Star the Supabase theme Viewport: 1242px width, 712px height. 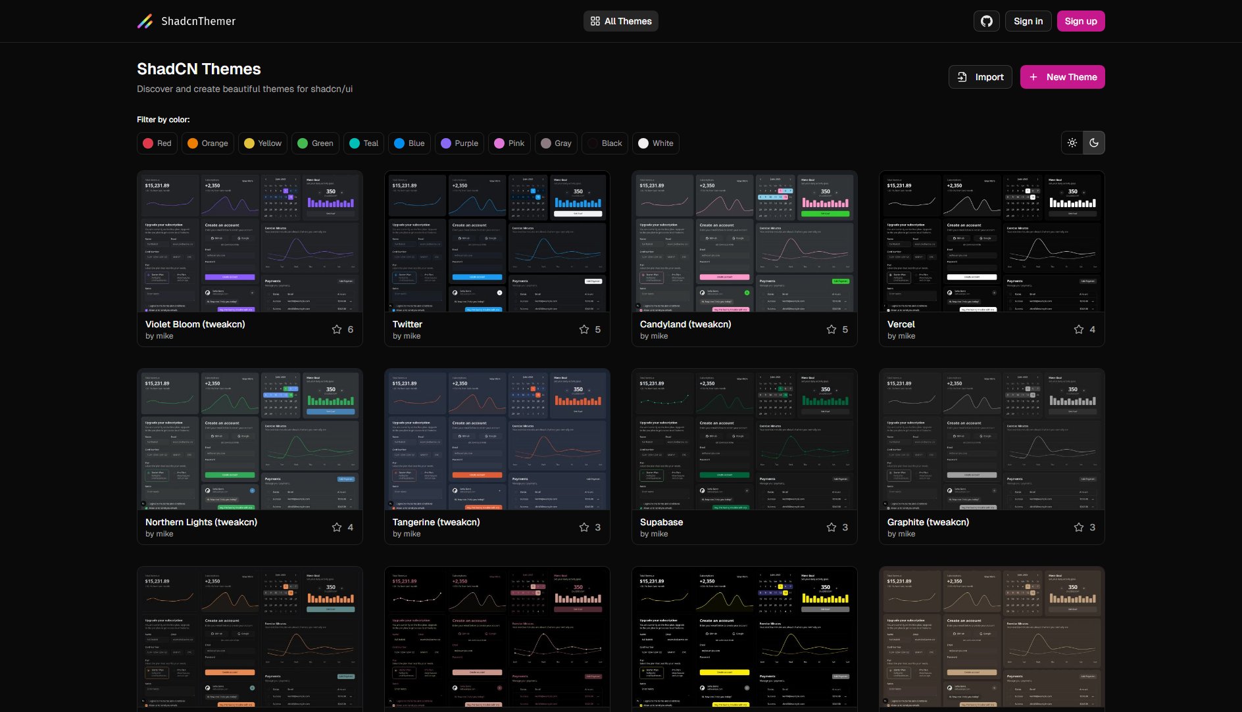(831, 527)
